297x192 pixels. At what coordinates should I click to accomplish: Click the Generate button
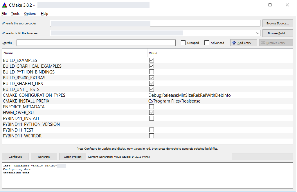[44, 157]
